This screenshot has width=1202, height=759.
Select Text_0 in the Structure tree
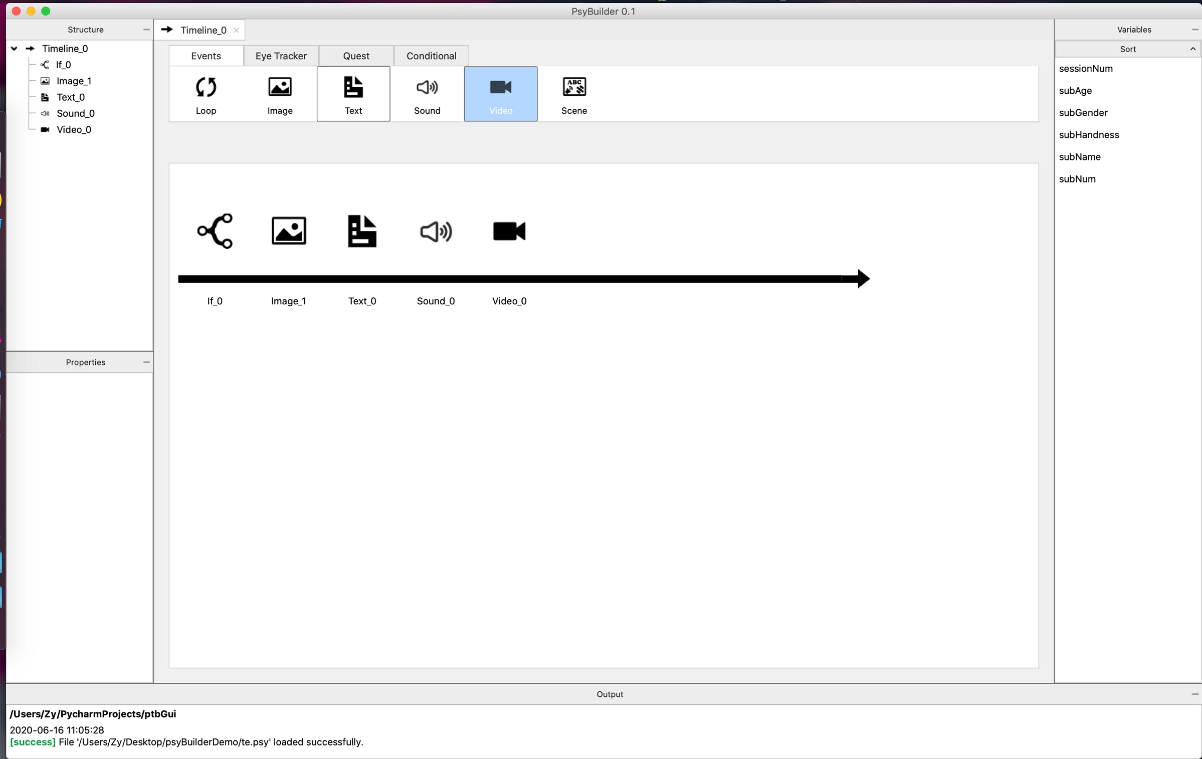pyautogui.click(x=70, y=97)
